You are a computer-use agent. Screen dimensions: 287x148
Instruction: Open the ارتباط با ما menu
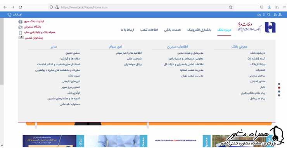pyautogui.click(x=127, y=30)
